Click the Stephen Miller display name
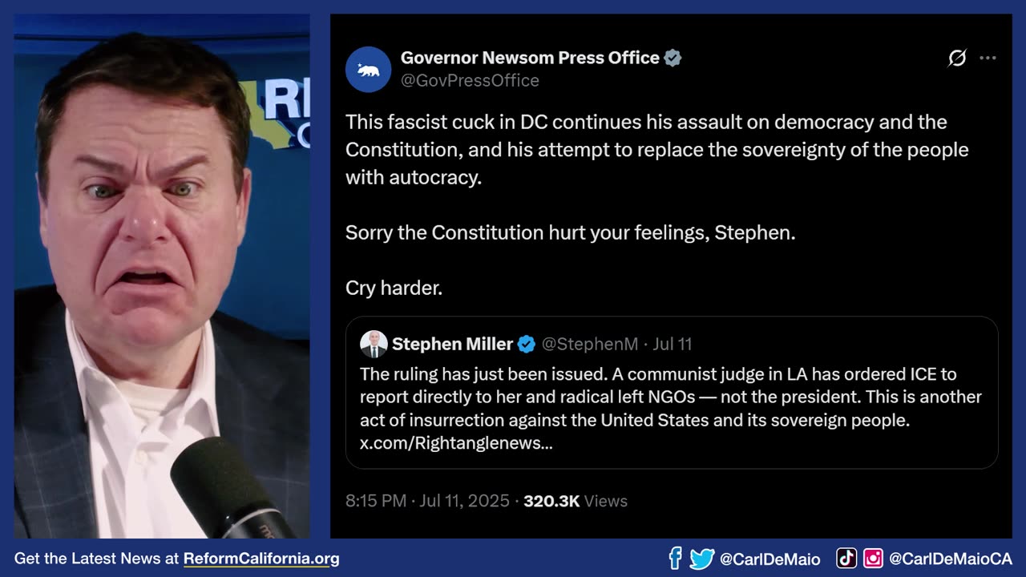The width and height of the screenshot is (1026, 577). tap(452, 344)
